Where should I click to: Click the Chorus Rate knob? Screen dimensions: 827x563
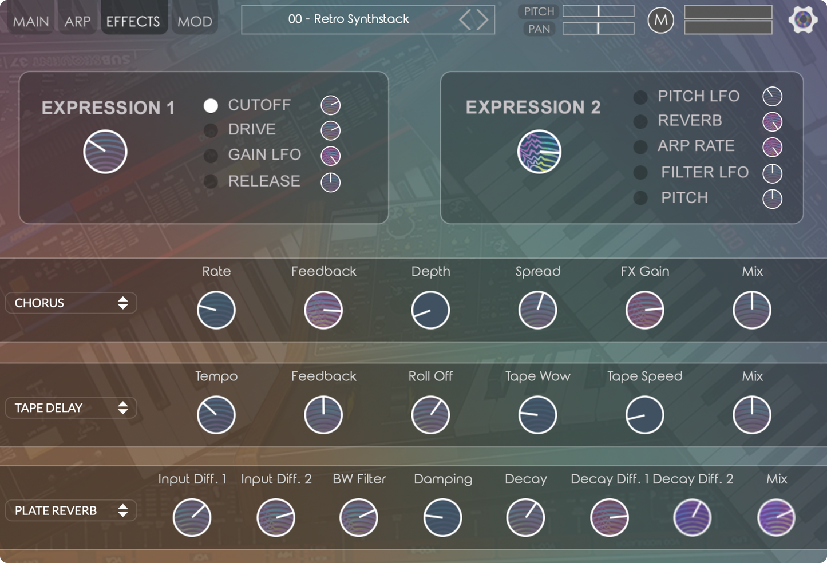[x=216, y=310]
